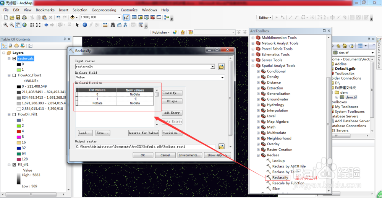The image size is (382, 198).
Task: Click the Show Help button
Action: tap(217, 155)
